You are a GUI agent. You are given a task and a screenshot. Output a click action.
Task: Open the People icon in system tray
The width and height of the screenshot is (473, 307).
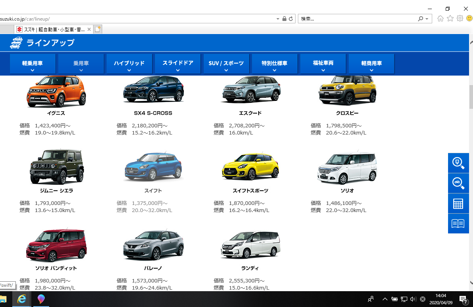(x=371, y=299)
